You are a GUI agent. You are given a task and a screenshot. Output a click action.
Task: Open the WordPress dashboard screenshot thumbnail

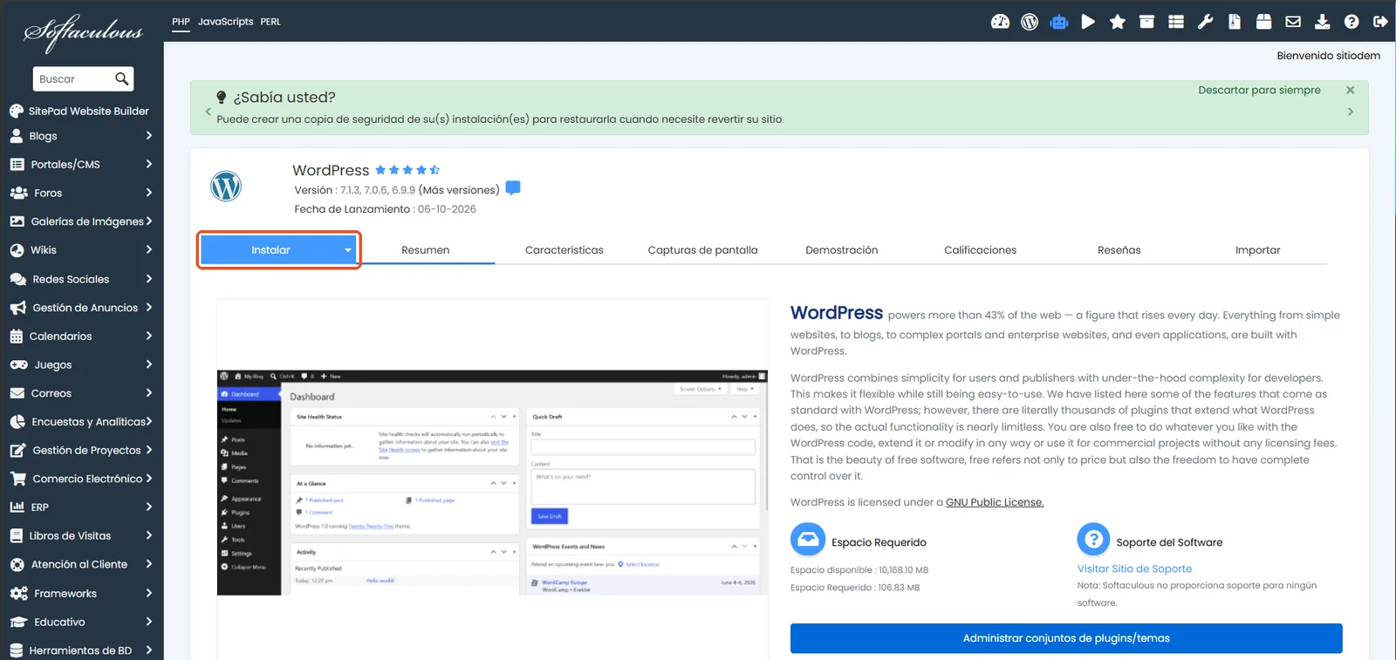click(x=492, y=483)
